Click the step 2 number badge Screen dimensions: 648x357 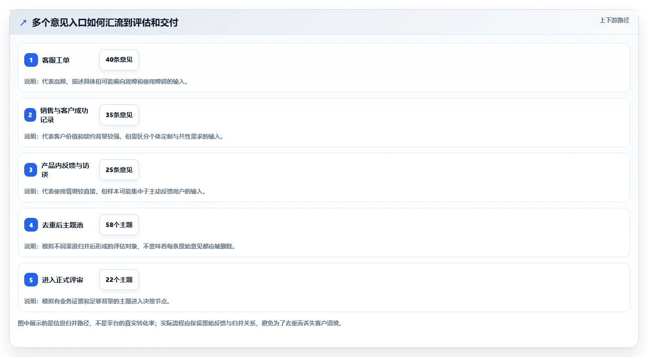30,115
